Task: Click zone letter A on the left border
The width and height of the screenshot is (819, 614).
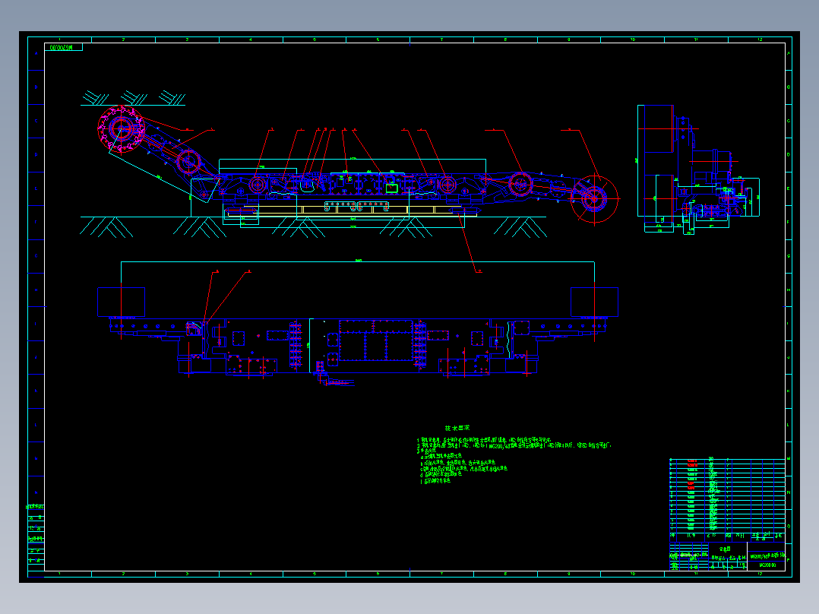Action: point(36,53)
